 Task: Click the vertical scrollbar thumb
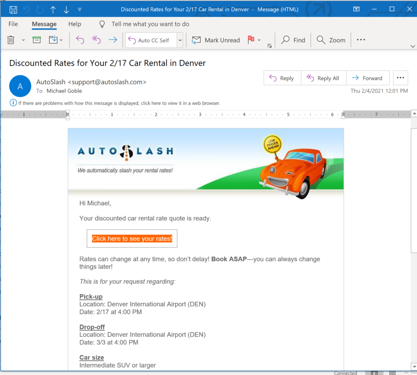414,190
